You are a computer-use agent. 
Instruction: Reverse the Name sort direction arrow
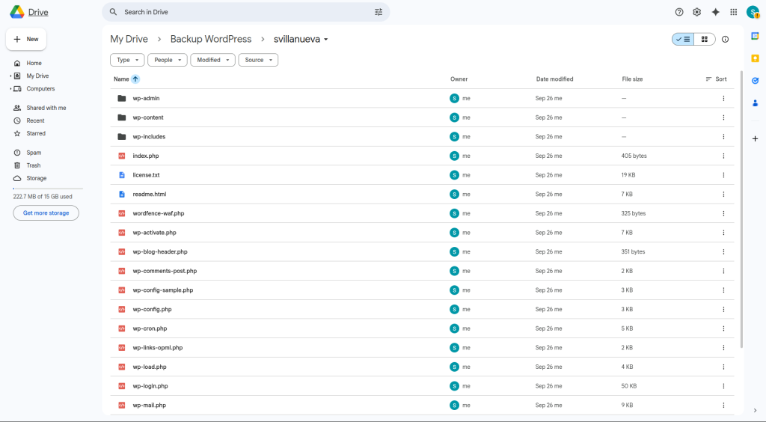pos(135,79)
